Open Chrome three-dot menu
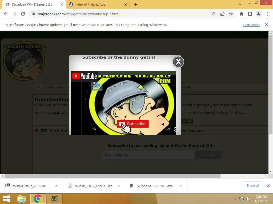Screen dimensions: 273x204 [x=267, y=14]
